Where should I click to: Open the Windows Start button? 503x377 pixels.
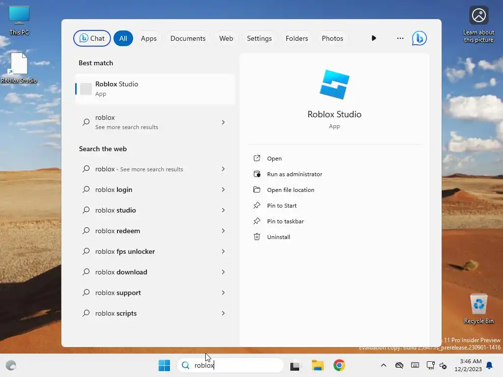pyautogui.click(x=164, y=365)
